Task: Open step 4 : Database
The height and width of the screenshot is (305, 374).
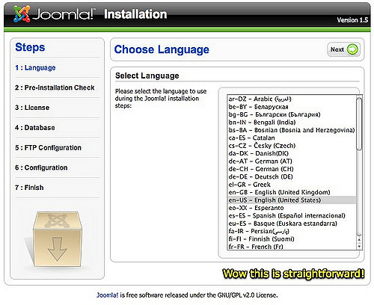Action: click(34, 128)
